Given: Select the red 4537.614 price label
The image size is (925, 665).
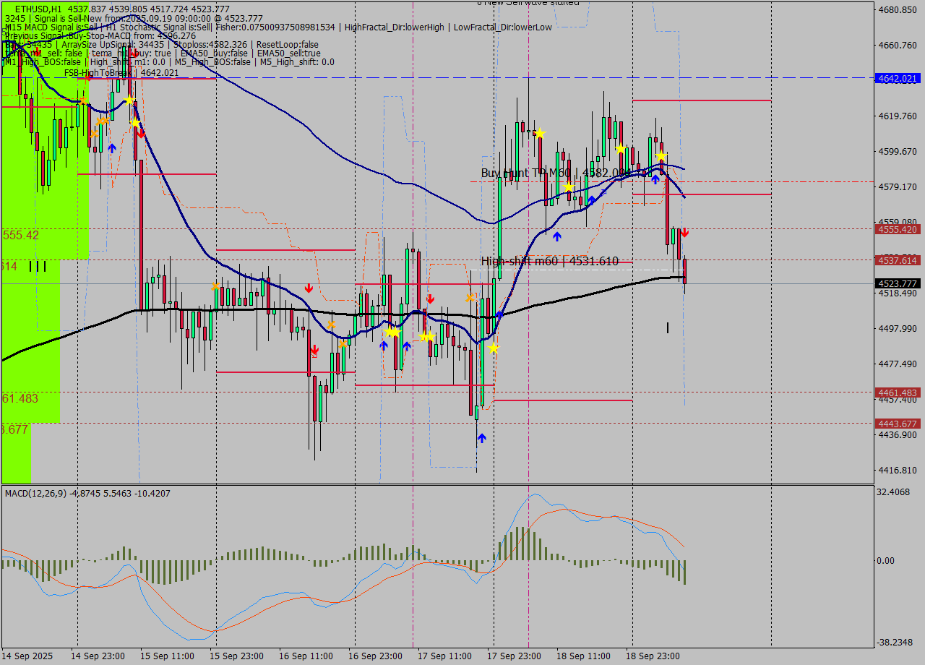Looking at the screenshot, I should 897,260.
